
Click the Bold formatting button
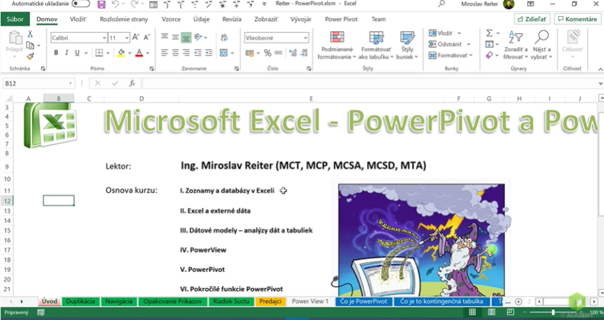pos(56,53)
